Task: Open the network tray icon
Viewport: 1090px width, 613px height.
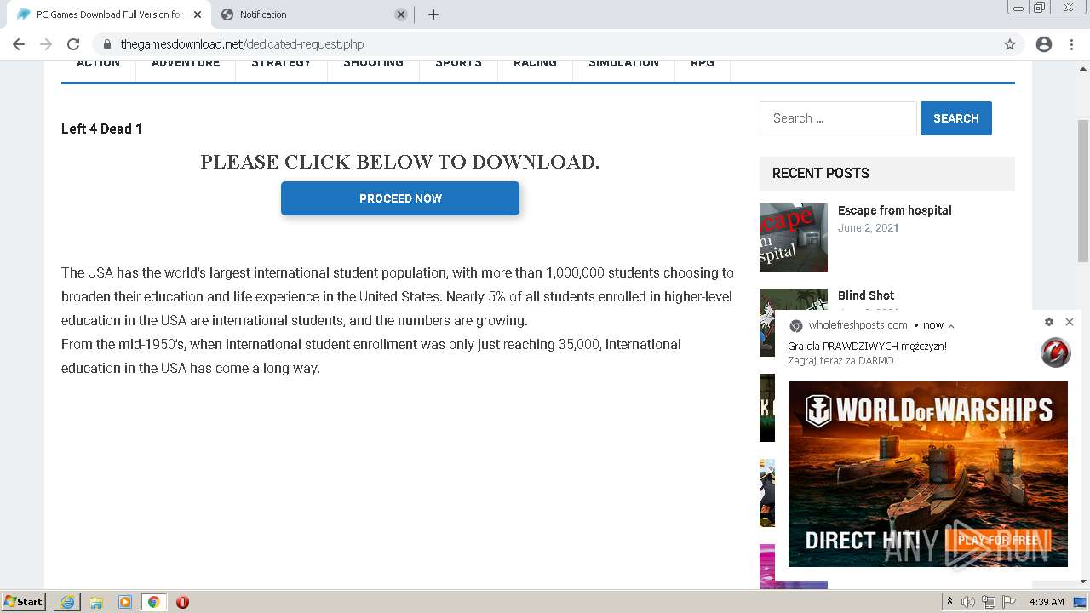Action: pyautogui.click(x=989, y=602)
